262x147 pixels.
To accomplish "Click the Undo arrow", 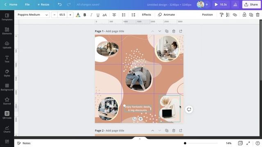I will [x=60, y=4].
